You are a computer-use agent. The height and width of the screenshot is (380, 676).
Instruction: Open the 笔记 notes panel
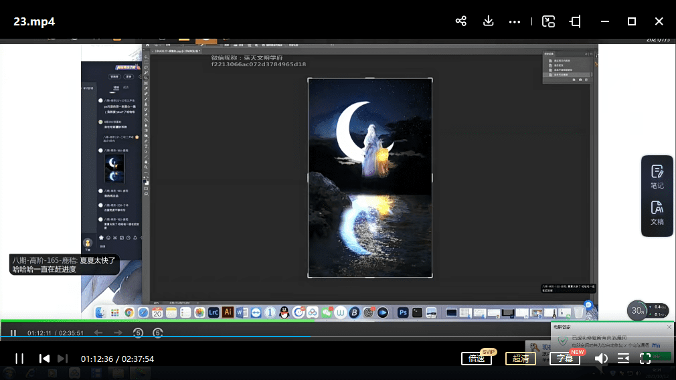(x=657, y=177)
